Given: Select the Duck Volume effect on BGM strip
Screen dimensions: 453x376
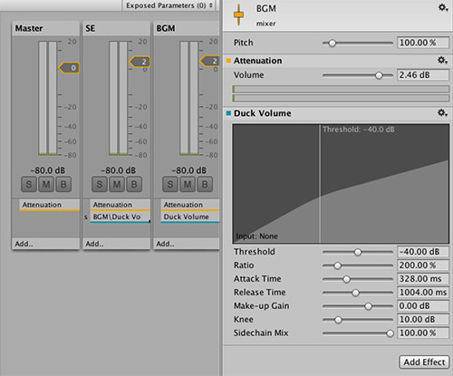Looking at the screenshot, I should [x=190, y=217].
